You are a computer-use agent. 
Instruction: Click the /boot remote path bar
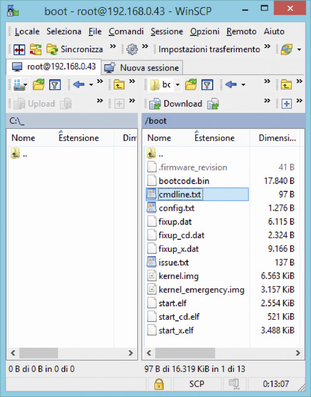tap(223, 121)
